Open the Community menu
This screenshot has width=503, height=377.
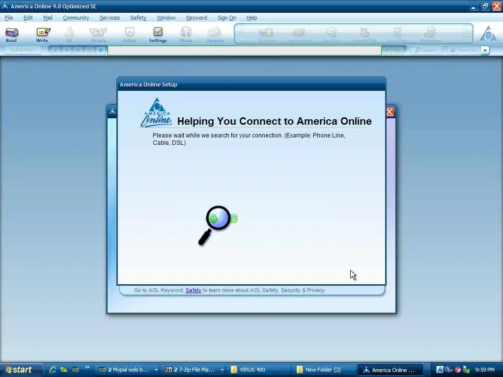click(76, 18)
